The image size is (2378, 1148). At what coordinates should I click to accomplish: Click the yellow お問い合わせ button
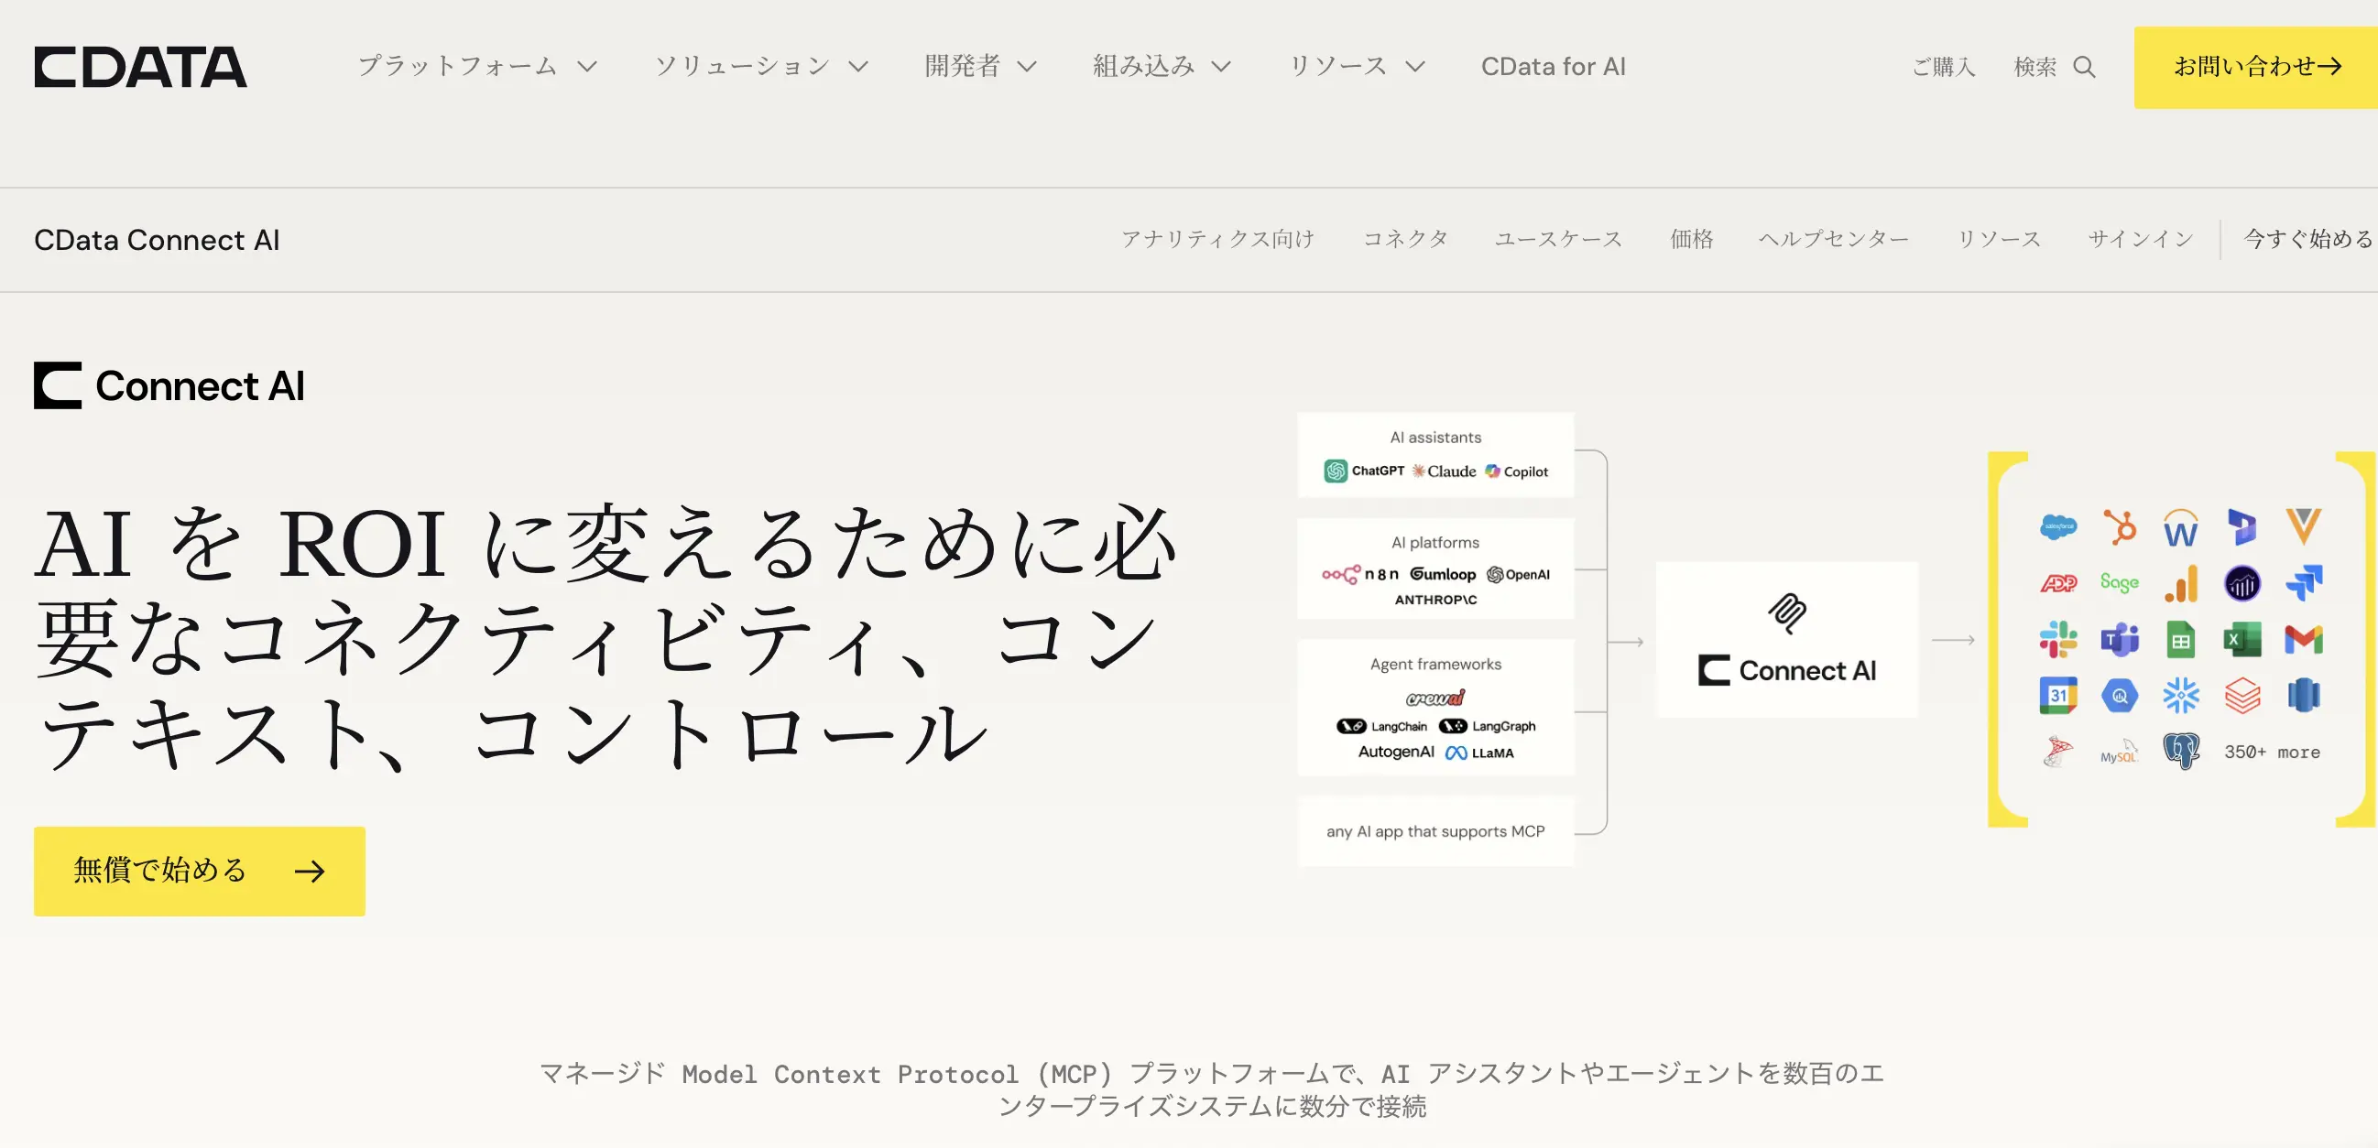pos(2256,68)
